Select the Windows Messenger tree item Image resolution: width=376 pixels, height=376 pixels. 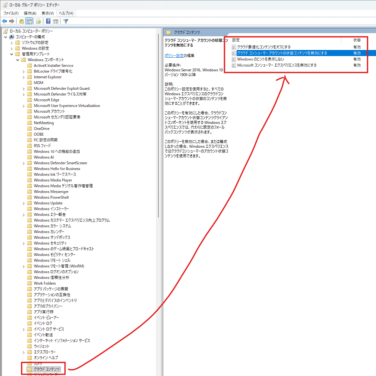coord(51,192)
